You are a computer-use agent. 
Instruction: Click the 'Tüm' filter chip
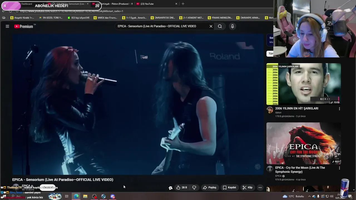270,53
